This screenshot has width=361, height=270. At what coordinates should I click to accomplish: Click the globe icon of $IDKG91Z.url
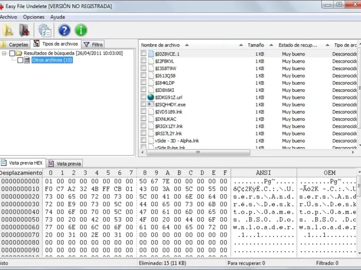point(151,97)
